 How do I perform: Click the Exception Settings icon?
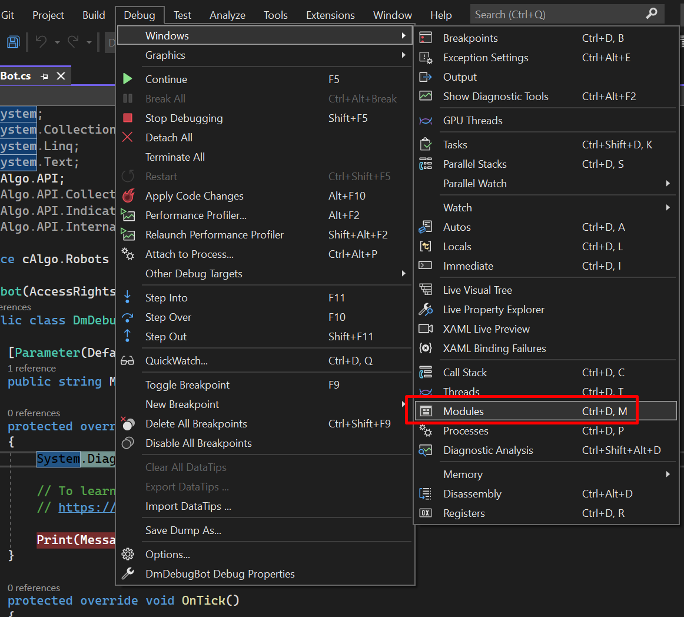426,58
